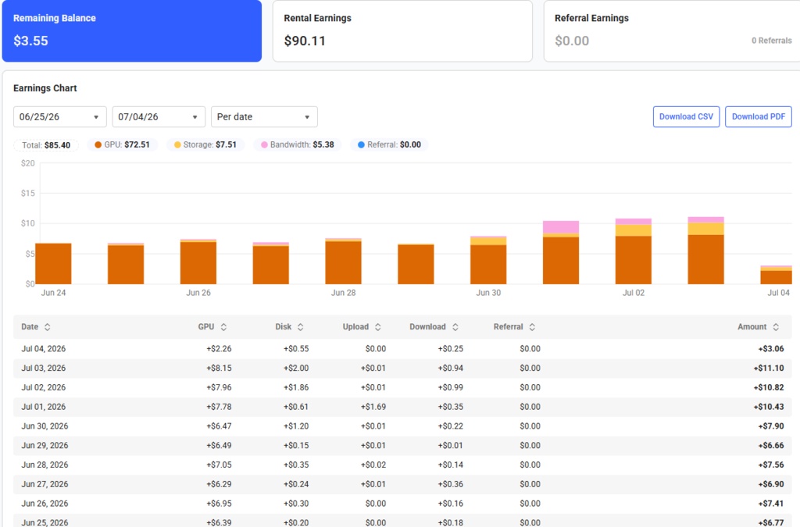Image resolution: width=800 pixels, height=527 pixels.
Task: Select the Jul 03 bar in chart
Action: (x=705, y=251)
